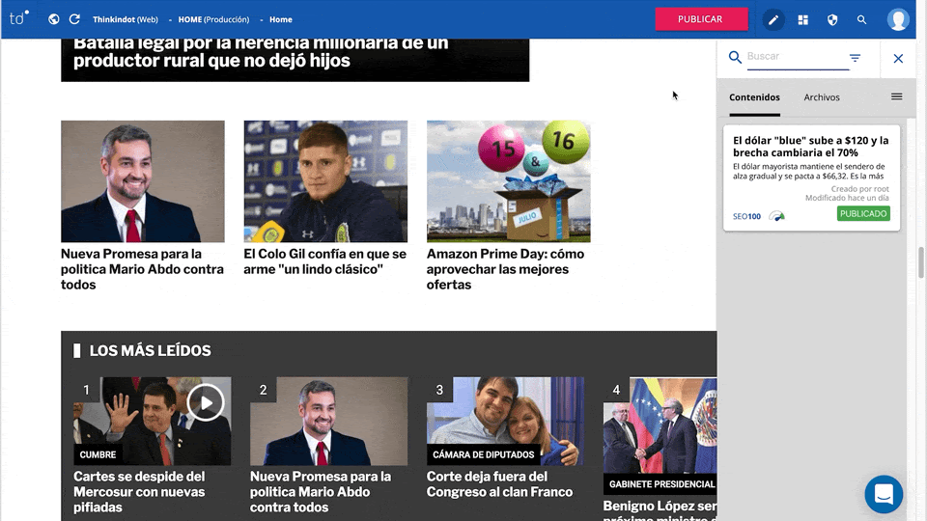Viewport: 927px width, 521px height.
Task: Click the PUBLICAR button
Action: 701,19
